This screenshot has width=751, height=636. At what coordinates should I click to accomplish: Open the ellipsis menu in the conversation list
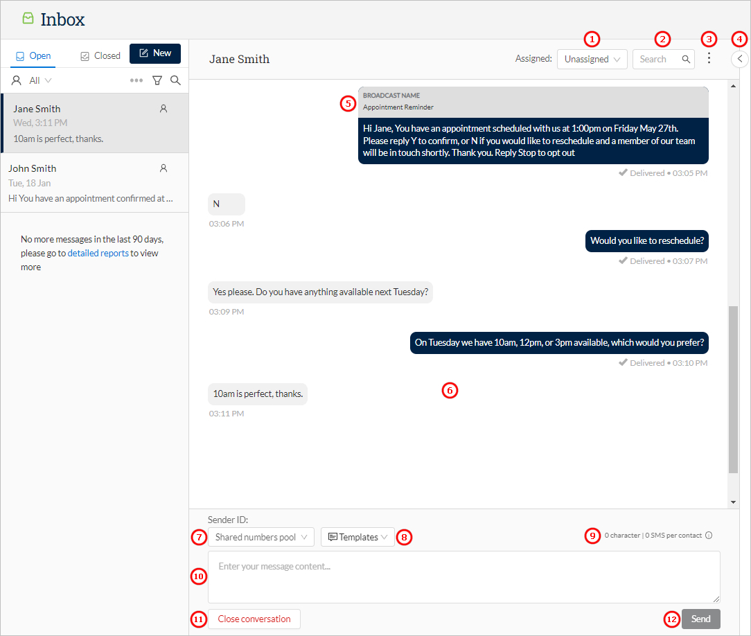tap(136, 80)
